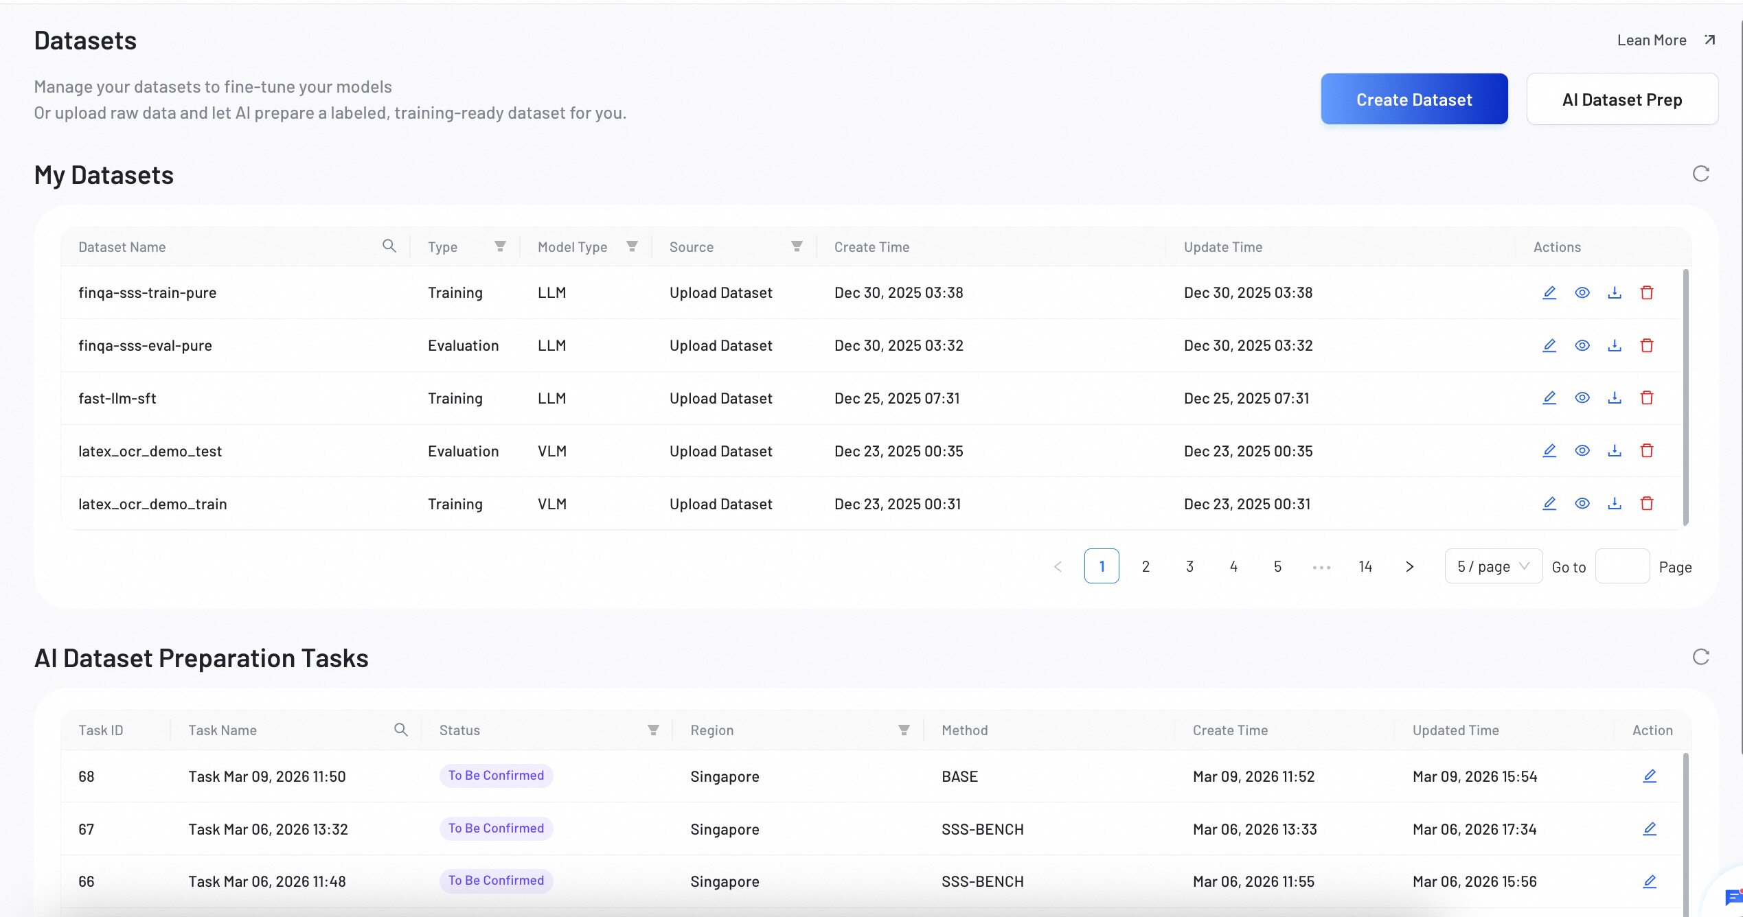Edit the finqa-sss-eval-pure dataset
This screenshot has width=1743, height=917.
1549,345
